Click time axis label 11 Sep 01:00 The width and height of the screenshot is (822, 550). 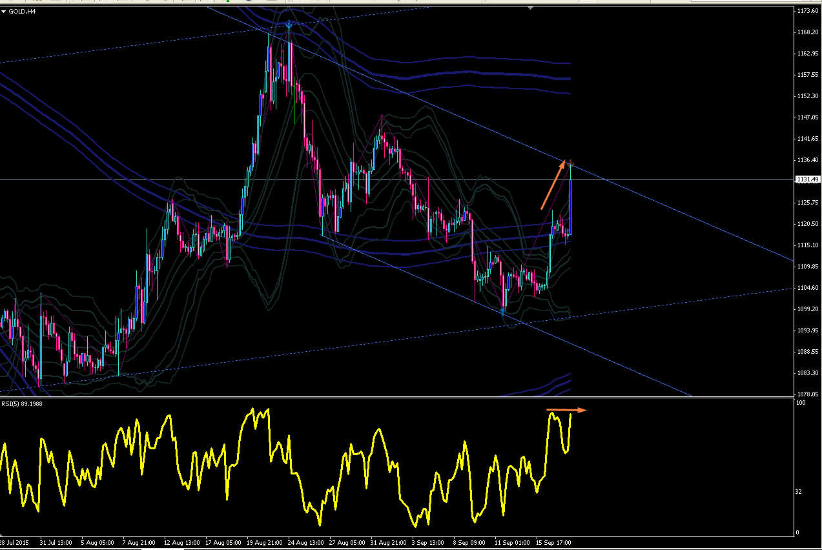(511, 543)
